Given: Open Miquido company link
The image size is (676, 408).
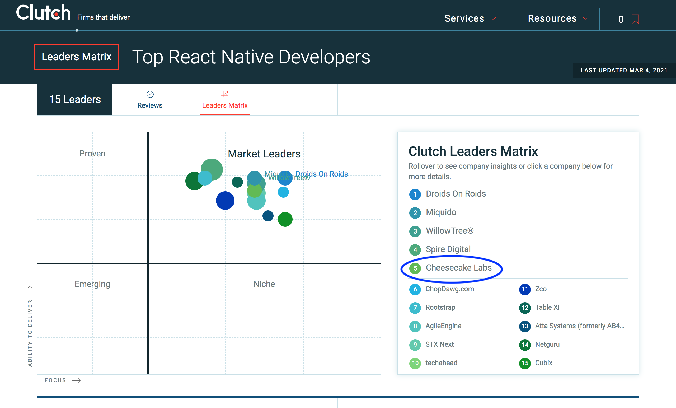Looking at the screenshot, I should (x=441, y=212).
